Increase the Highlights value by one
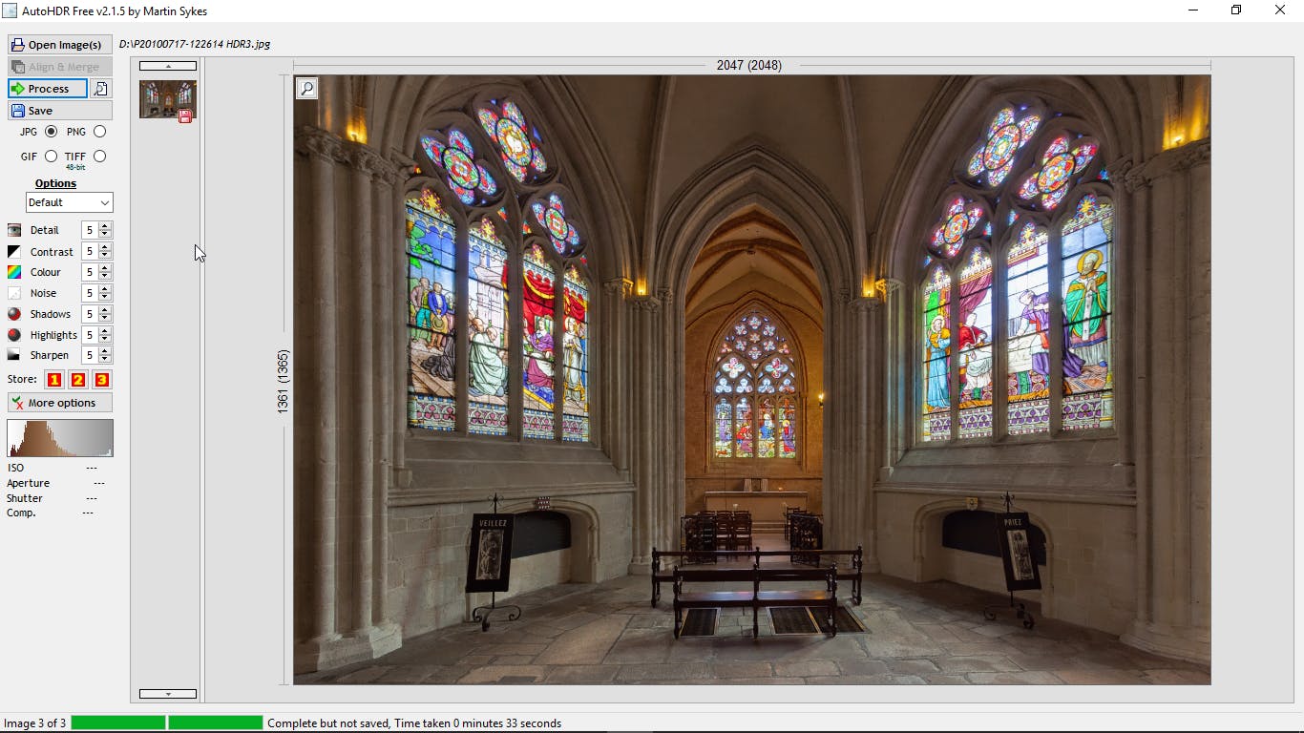Image resolution: width=1304 pixels, height=733 pixels. (x=105, y=331)
